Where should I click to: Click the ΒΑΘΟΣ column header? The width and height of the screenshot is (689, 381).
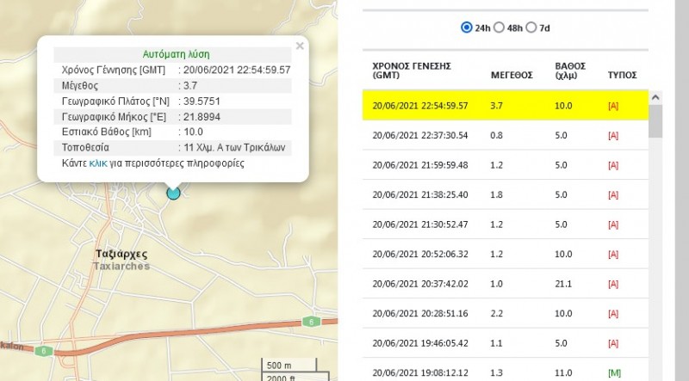pos(565,70)
